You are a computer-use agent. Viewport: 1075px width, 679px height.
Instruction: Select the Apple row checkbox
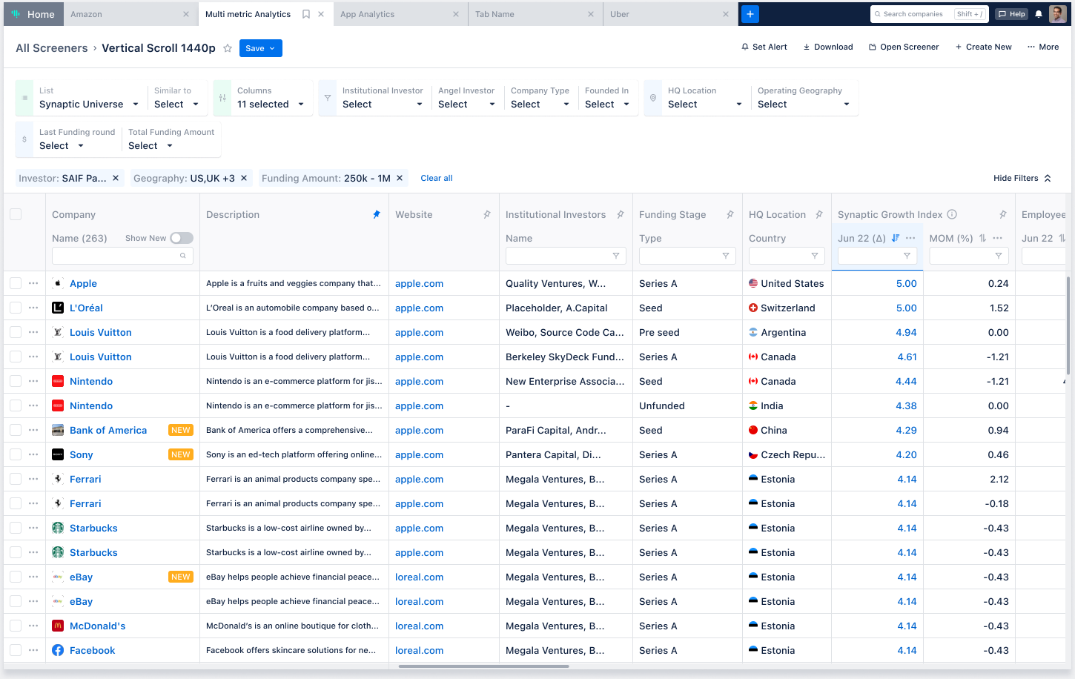click(x=16, y=283)
